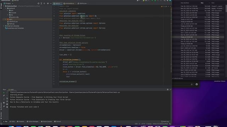The image size is (227, 127).
Task: Click line with 'def initialize_browser()' in editor
Action: tap(70, 60)
